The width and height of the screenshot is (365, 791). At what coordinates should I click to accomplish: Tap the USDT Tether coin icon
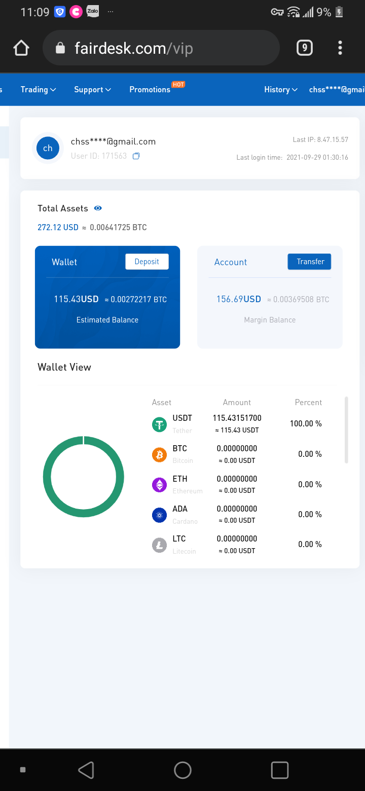(x=160, y=424)
